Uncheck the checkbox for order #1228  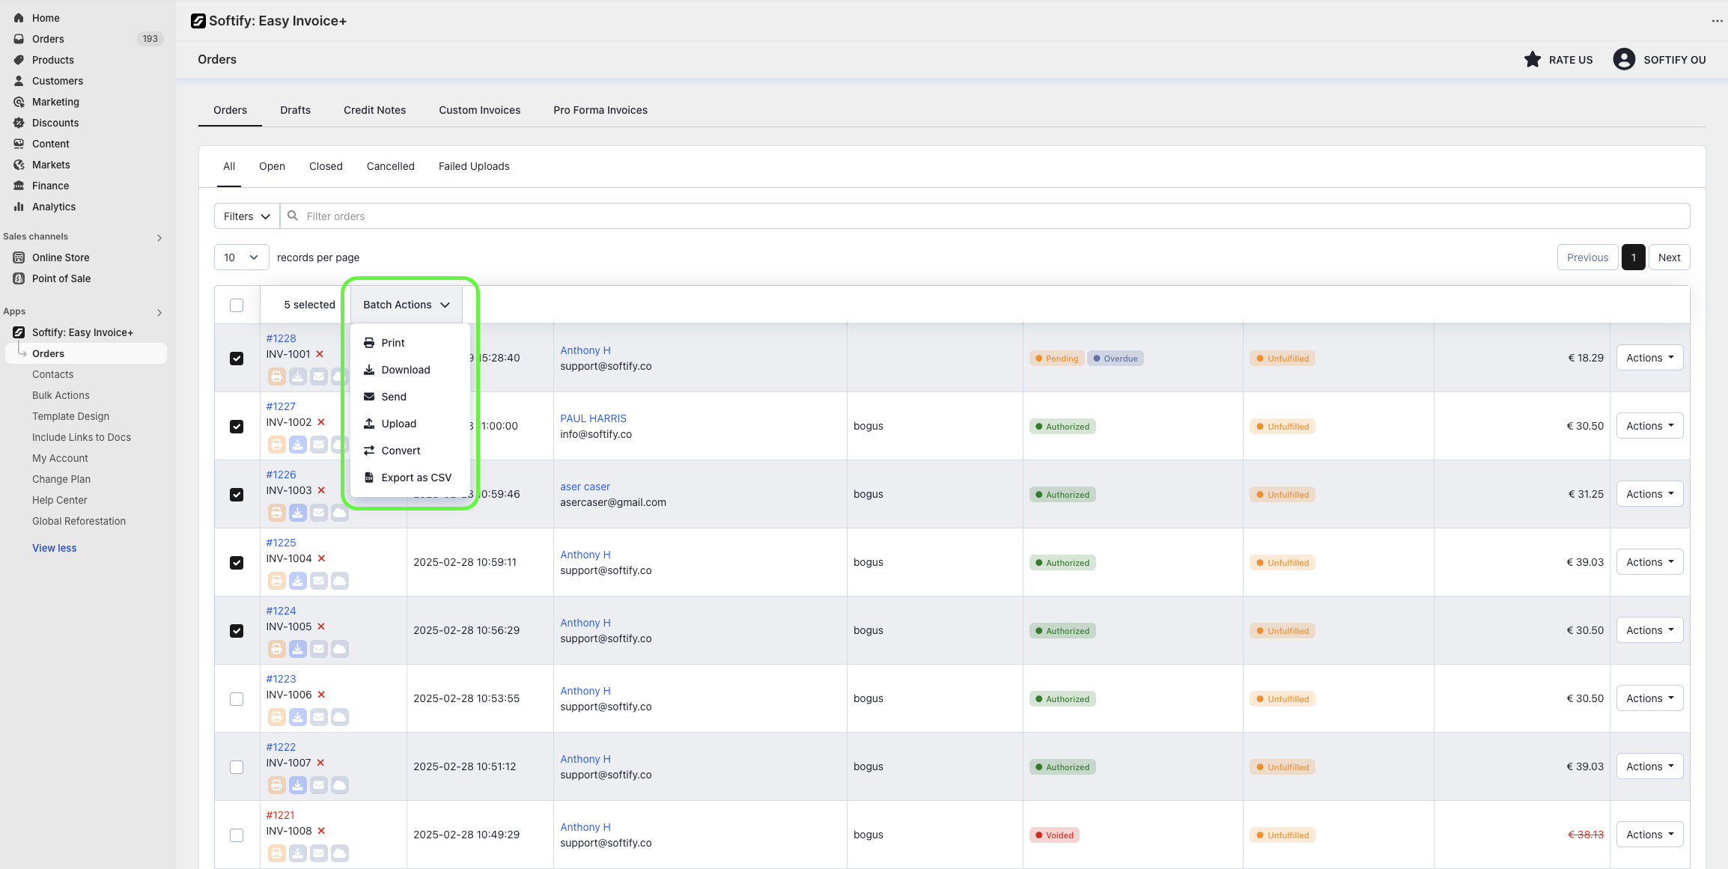tap(237, 359)
